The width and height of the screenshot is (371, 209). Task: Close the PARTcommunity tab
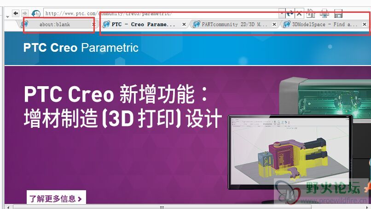[274, 24]
